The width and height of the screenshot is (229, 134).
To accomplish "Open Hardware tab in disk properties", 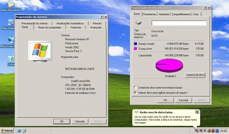I will coord(164,14).
